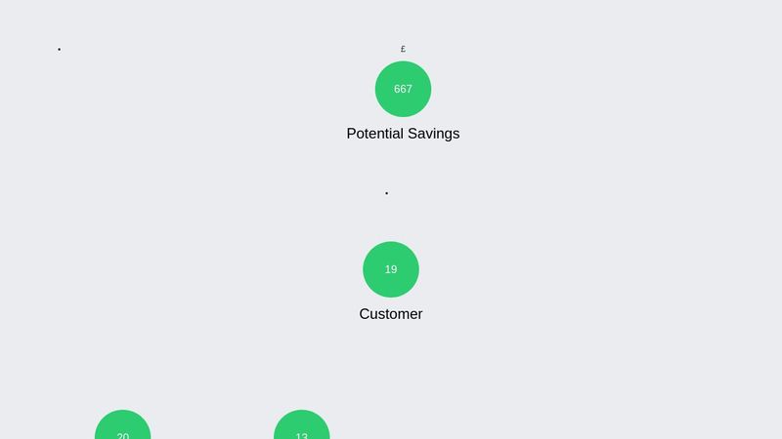Click the partially visible 20 badge
Screen dimensions: 782x439
click(x=123, y=424)
